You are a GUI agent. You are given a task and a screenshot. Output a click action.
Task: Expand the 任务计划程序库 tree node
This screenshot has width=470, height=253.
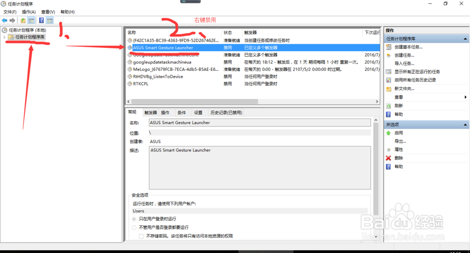tap(4, 37)
